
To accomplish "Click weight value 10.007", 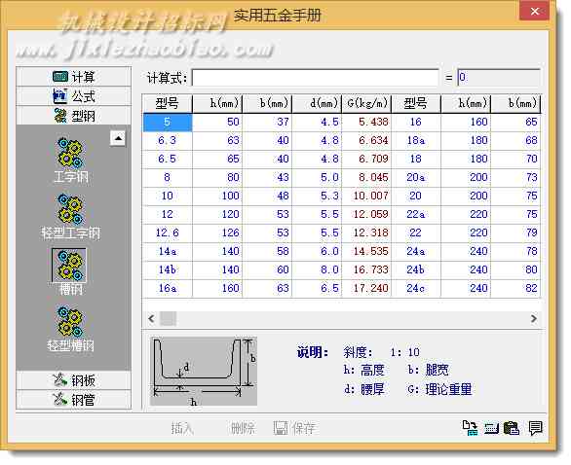I will (366, 197).
